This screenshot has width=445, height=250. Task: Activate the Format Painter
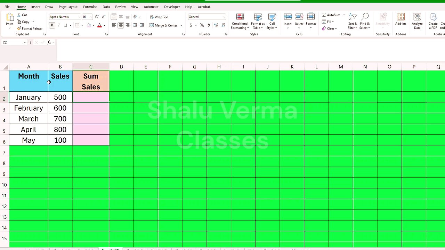point(30,28)
